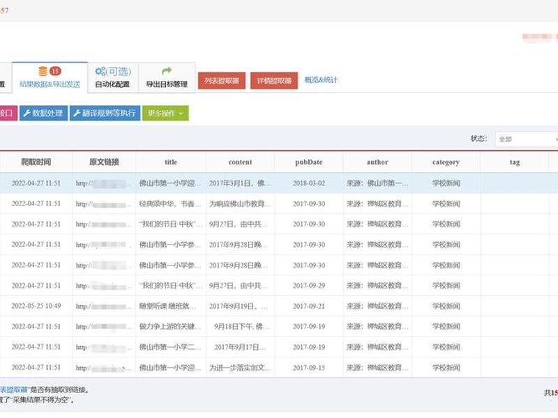Click content cell 2017年9月19日，…
Viewport: 558px width, 418px height.
[239, 306]
